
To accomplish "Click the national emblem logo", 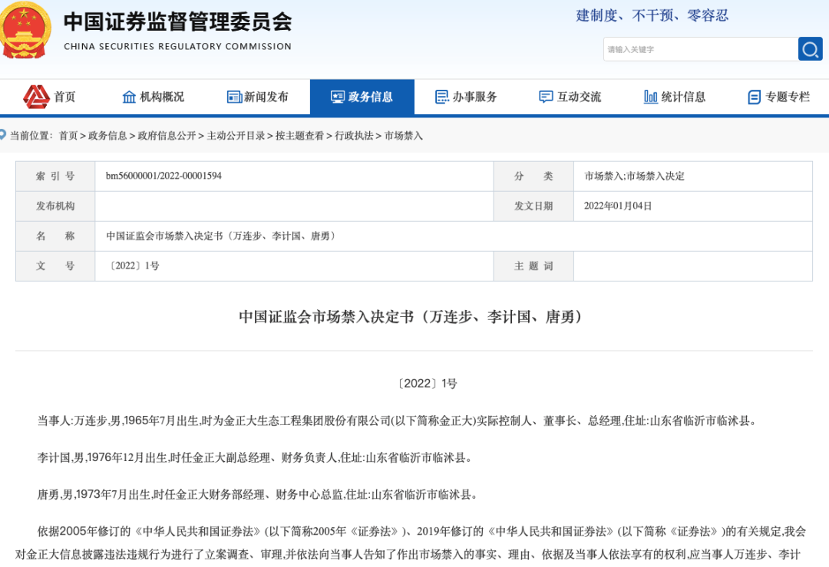I will [x=25, y=30].
